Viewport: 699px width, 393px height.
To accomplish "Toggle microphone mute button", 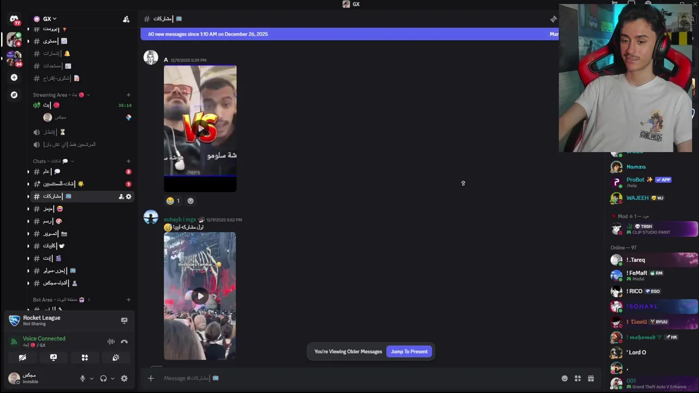I will pos(83,378).
